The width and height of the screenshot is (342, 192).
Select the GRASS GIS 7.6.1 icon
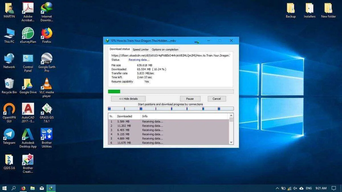point(47,113)
